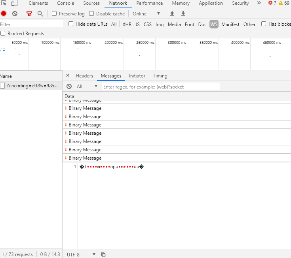Click the decoded binary message text
Viewport: 291px width, 258px height.
pos(112,167)
